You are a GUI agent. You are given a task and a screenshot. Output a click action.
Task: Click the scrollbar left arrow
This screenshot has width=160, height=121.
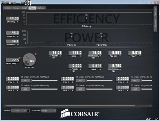click(5, 106)
